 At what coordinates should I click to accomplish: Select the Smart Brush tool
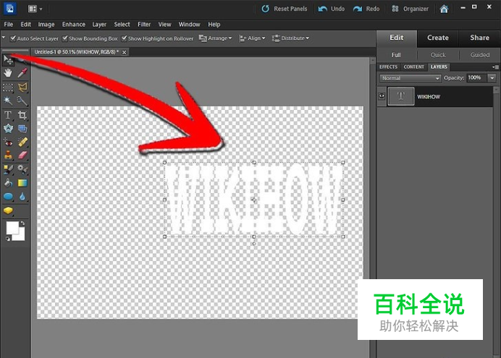22,169
